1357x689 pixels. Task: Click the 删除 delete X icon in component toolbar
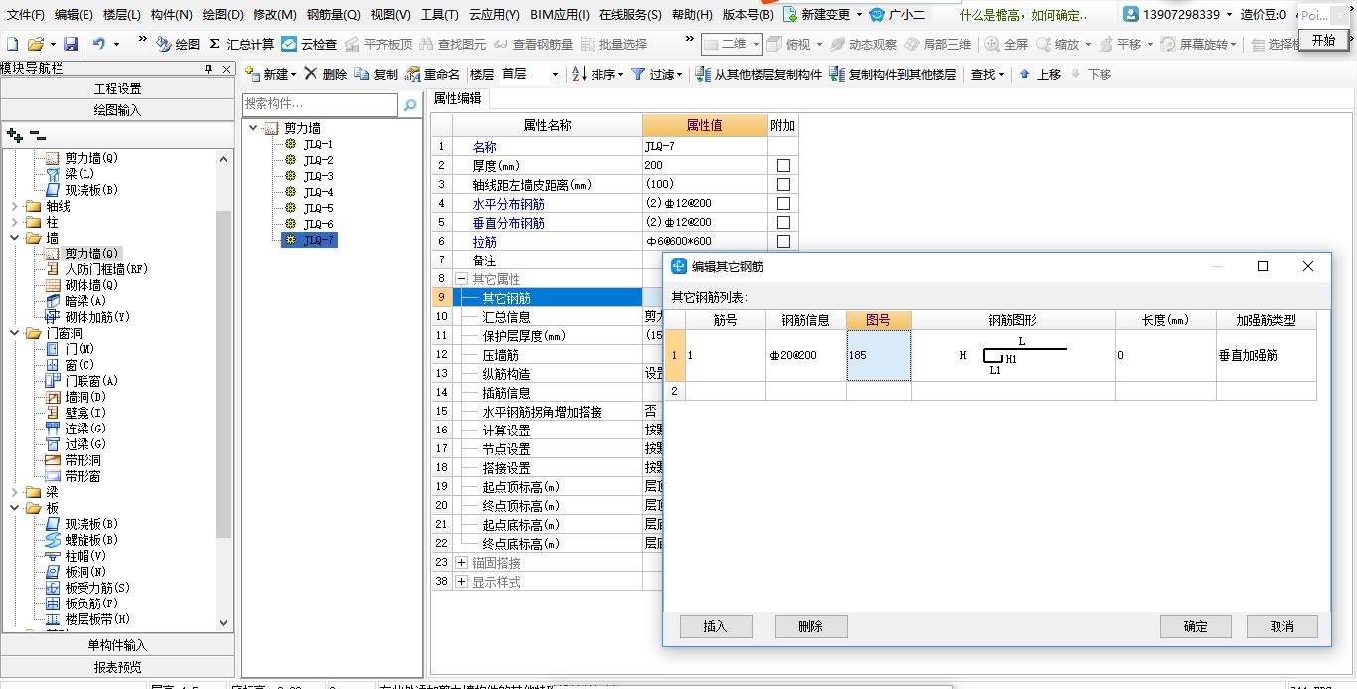(311, 74)
